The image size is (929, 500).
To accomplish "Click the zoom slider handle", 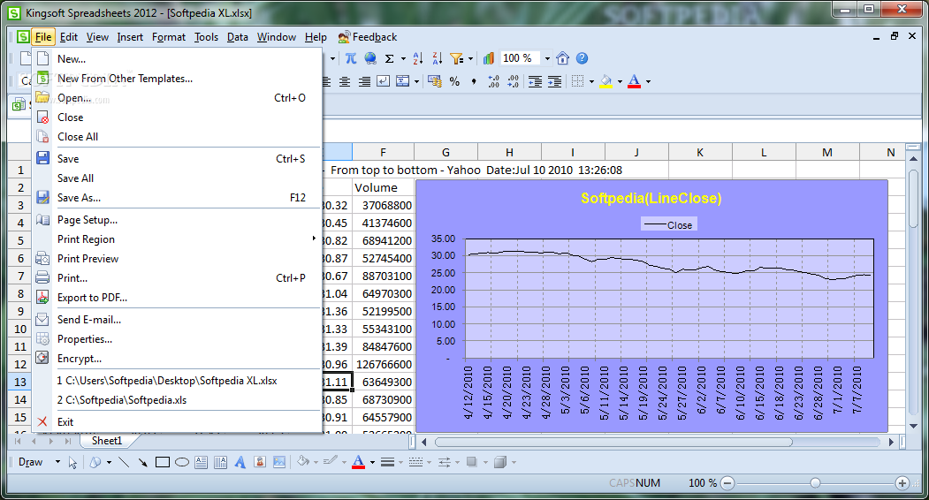I will [x=815, y=483].
